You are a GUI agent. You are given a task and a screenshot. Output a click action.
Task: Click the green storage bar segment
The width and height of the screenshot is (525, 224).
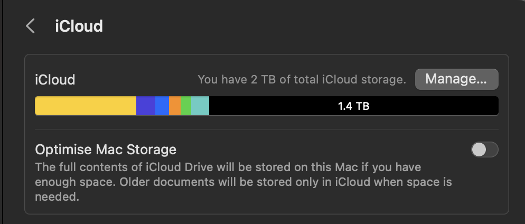(186, 106)
